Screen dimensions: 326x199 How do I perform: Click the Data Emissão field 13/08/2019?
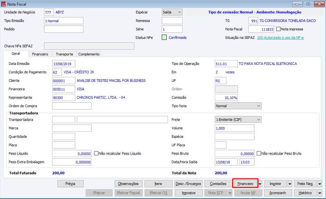[x=64, y=64]
